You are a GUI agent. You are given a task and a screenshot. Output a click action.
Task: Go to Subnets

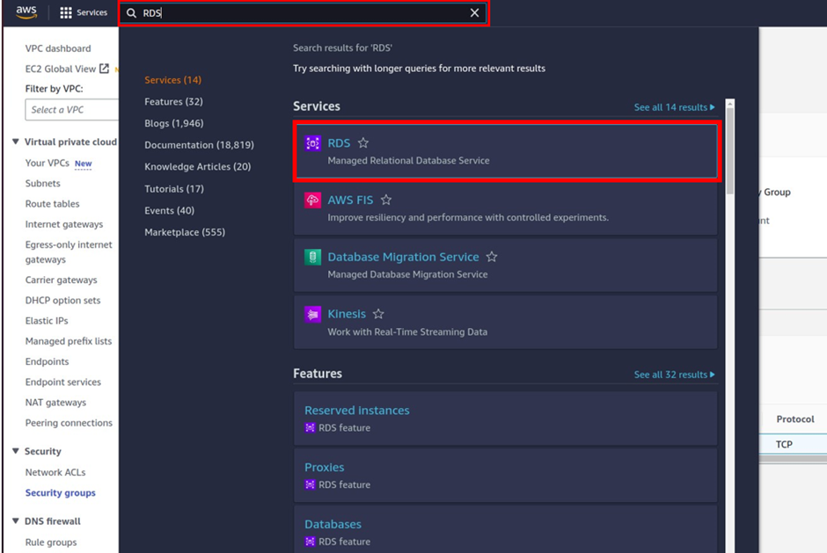43,184
